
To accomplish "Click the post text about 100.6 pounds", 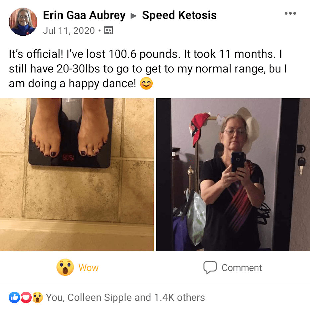I will [148, 69].
